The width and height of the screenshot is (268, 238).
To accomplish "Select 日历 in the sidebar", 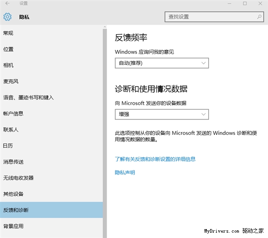I will [x=8, y=146].
